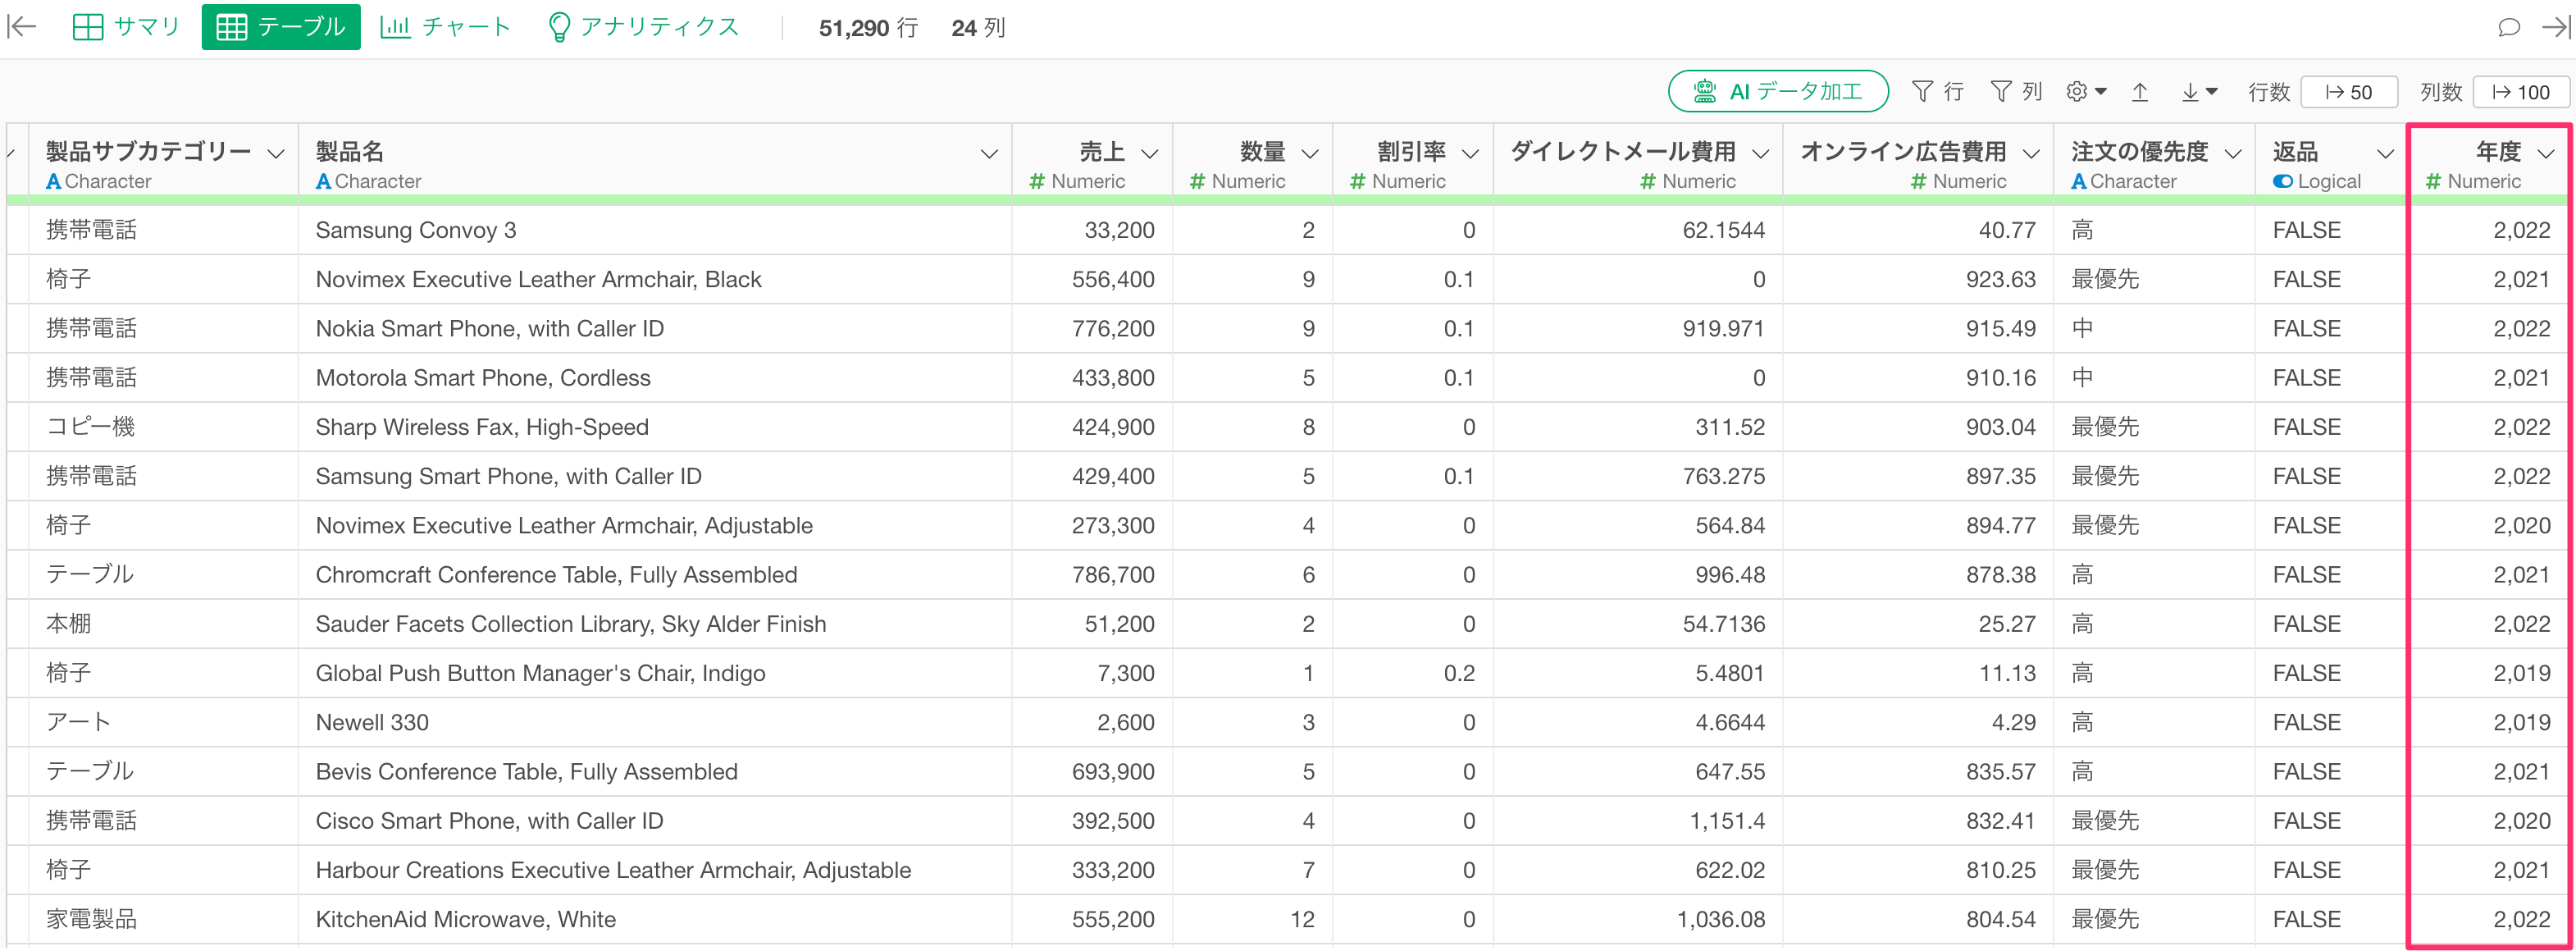Open the アナリティクス view
The image size is (2576, 951).
pyautogui.click(x=643, y=27)
